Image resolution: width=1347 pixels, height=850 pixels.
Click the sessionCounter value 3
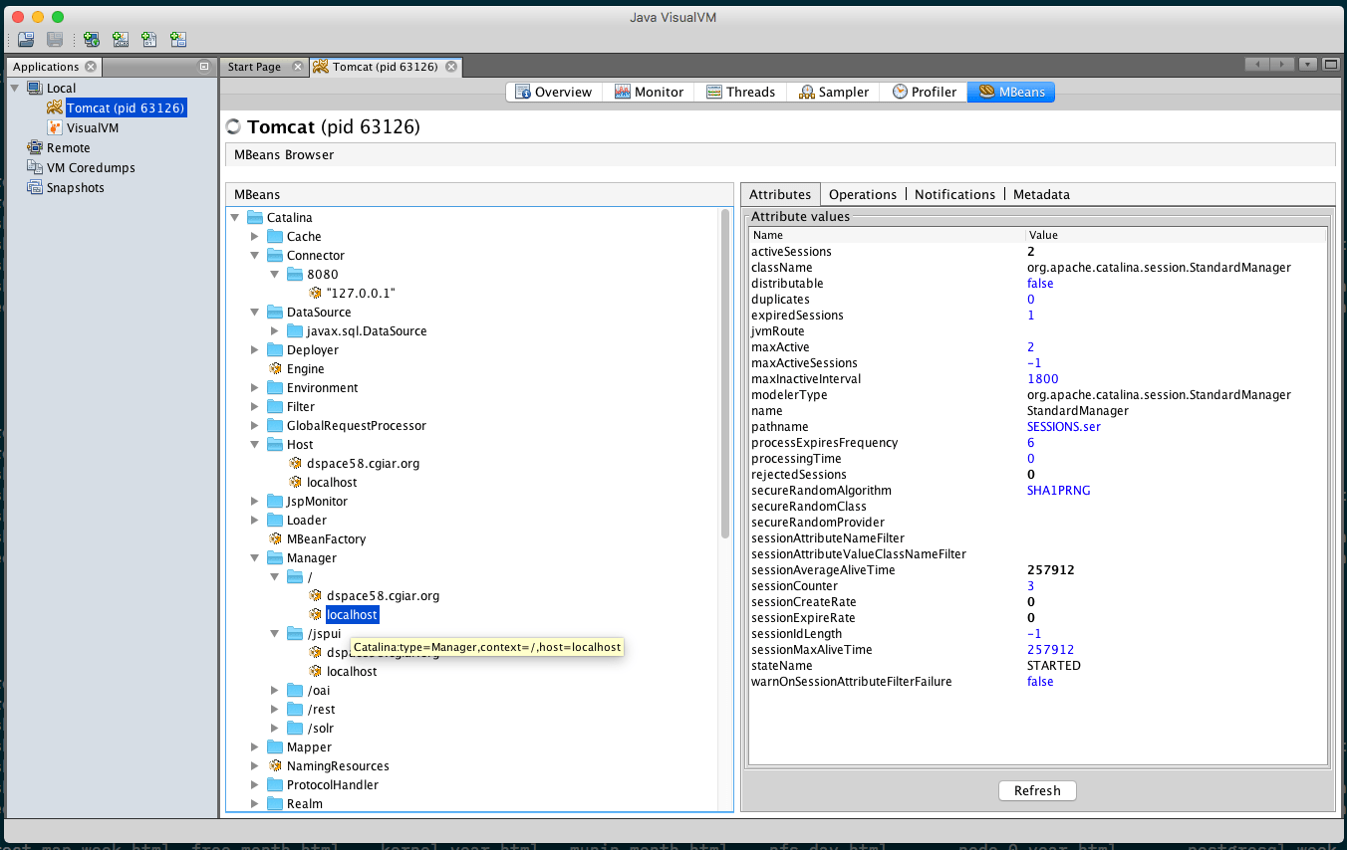tap(1031, 586)
